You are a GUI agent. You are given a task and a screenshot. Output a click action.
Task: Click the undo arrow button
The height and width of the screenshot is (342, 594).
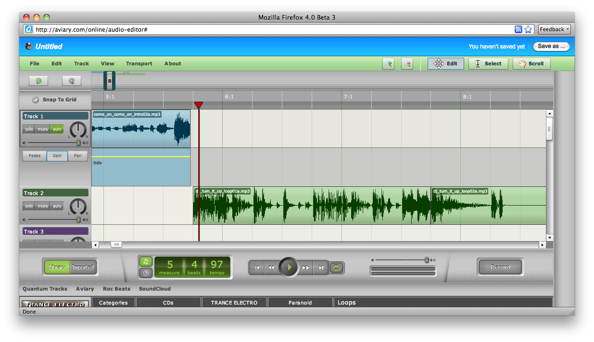[38, 81]
